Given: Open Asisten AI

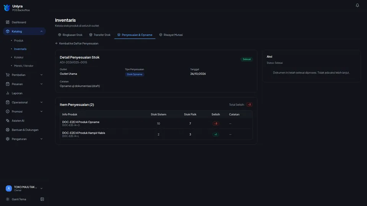Looking at the screenshot, I should 24,121.
